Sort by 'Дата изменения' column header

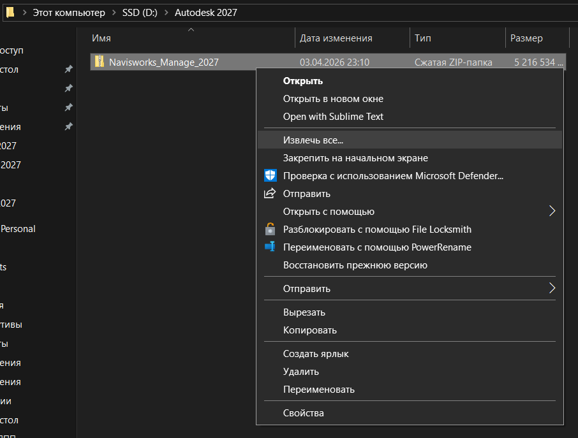click(336, 38)
